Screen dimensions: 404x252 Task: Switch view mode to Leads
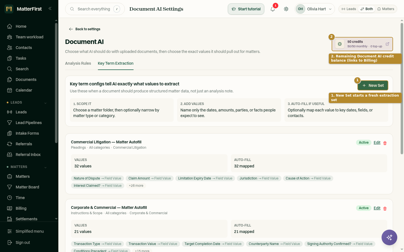[349, 9]
